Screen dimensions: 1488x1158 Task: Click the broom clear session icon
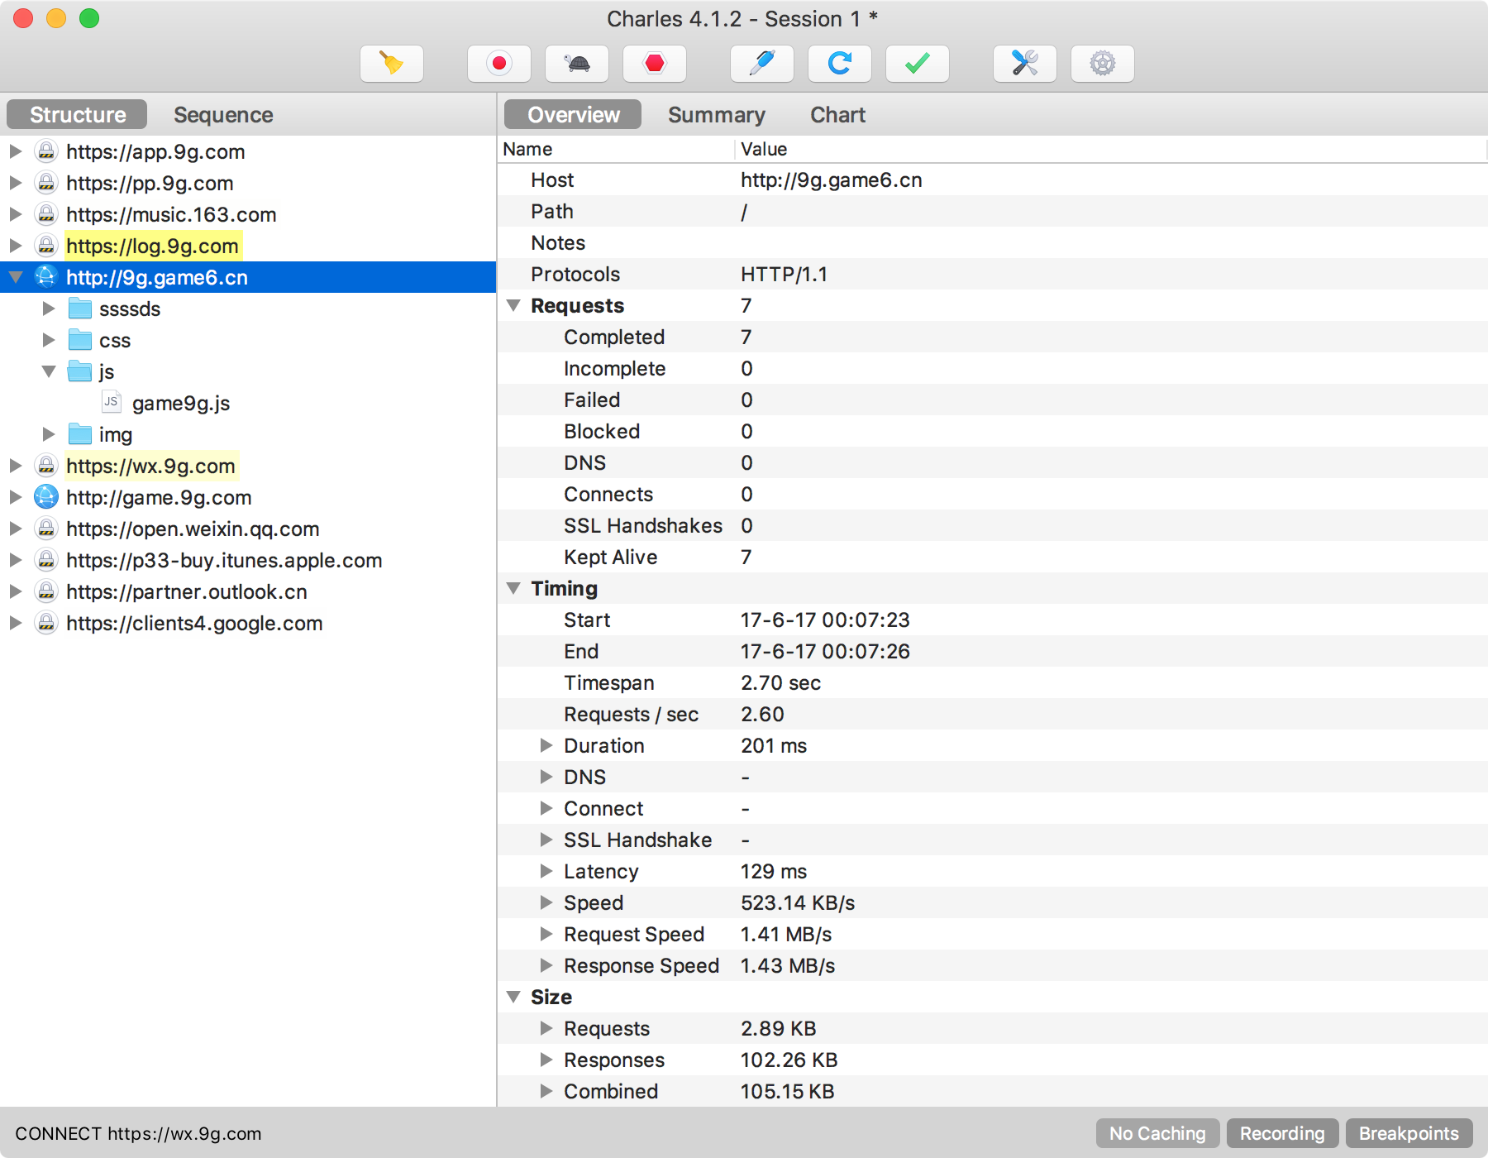(x=392, y=64)
